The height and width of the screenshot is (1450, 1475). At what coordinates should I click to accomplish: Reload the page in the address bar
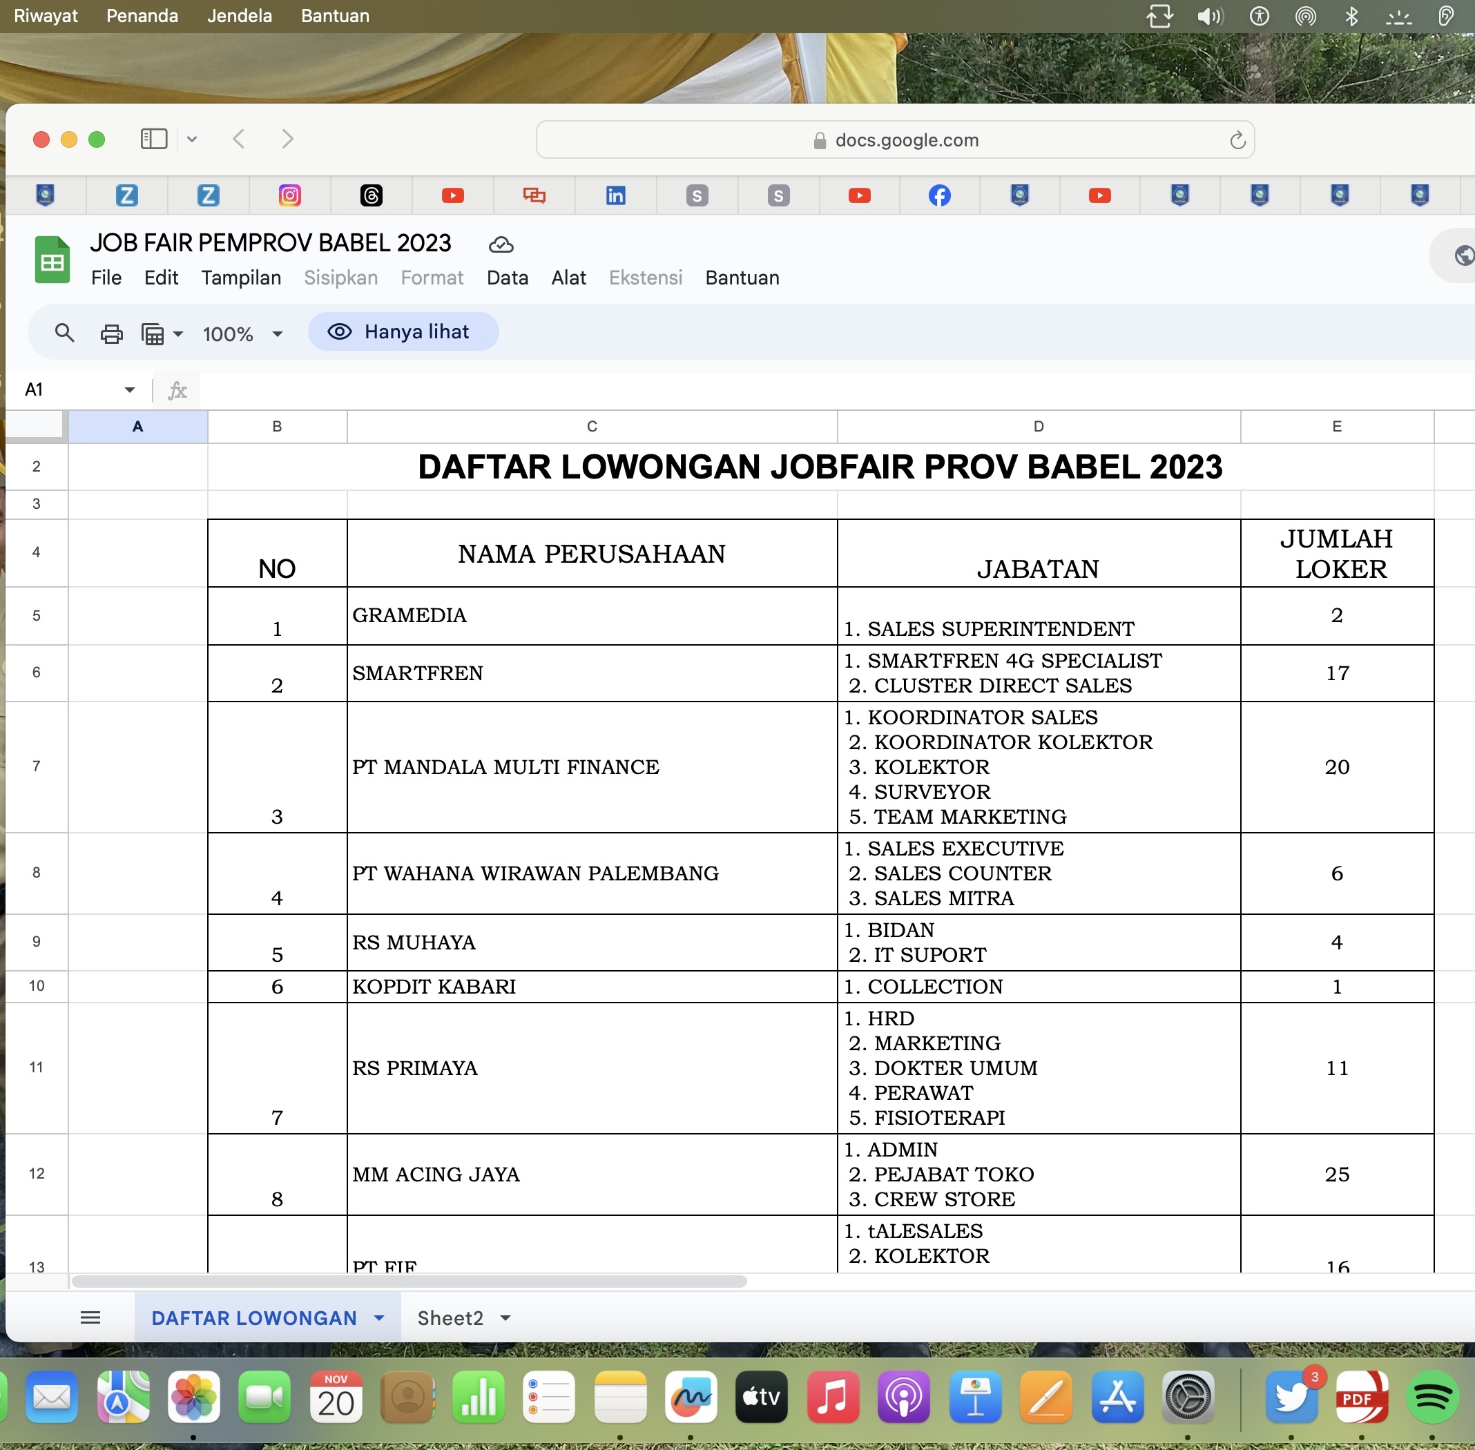(x=1237, y=140)
